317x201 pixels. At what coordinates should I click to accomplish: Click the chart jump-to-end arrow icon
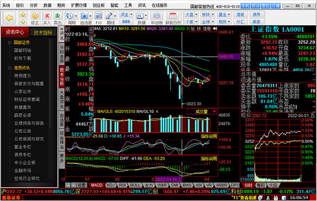point(215,29)
